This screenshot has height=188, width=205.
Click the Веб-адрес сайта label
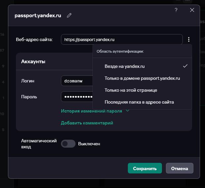(x=34, y=39)
